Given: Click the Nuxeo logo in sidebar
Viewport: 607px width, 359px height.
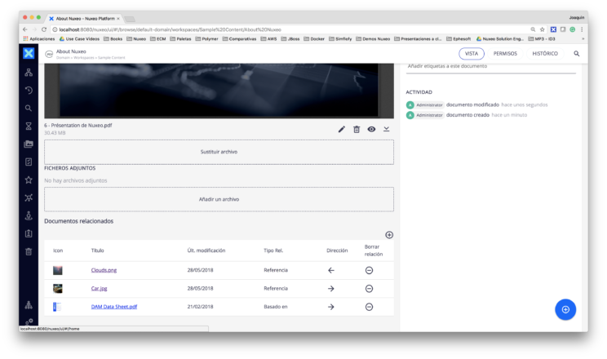Looking at the screenshot, I should pos(29,53).
